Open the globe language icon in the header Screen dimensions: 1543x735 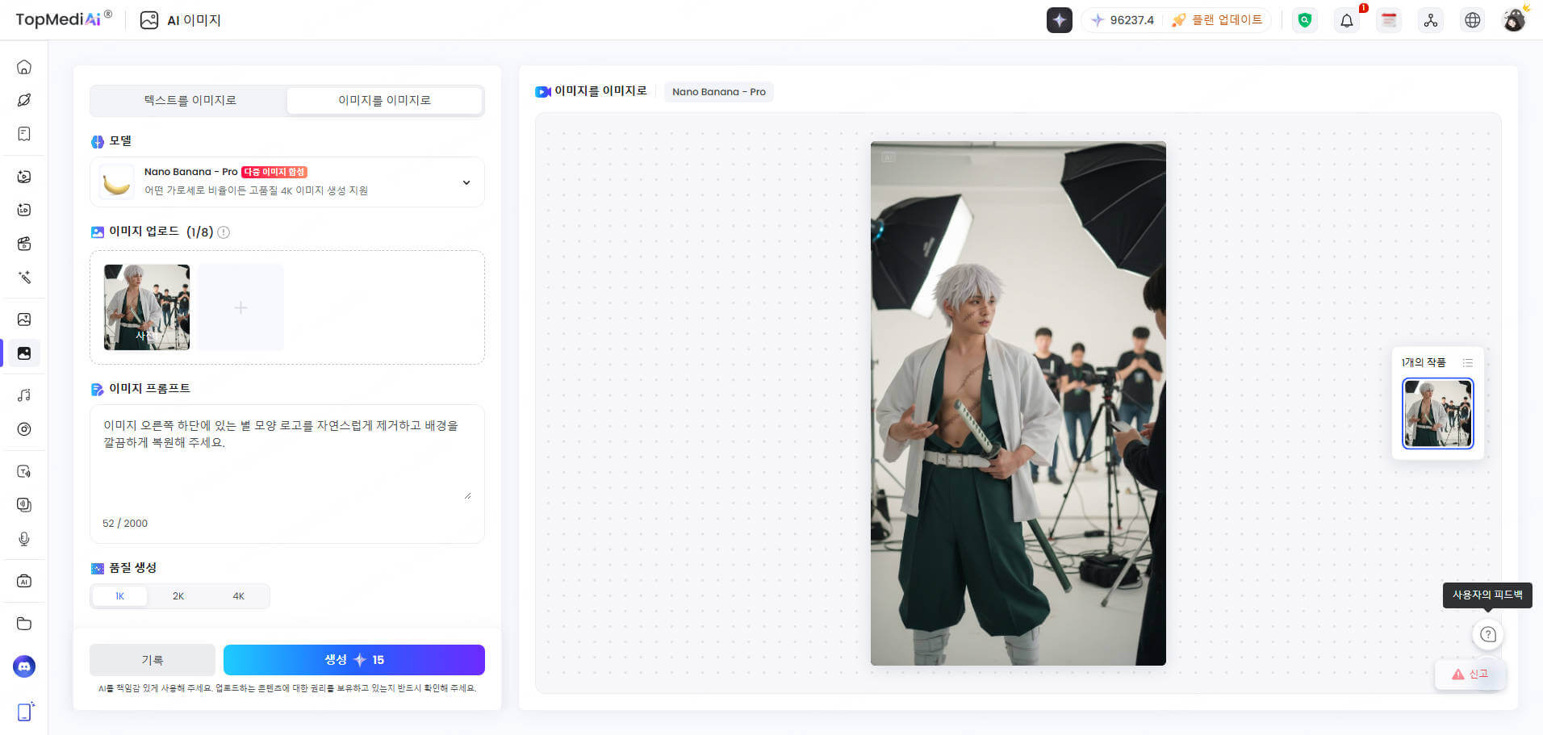(x=1473, y=20)
